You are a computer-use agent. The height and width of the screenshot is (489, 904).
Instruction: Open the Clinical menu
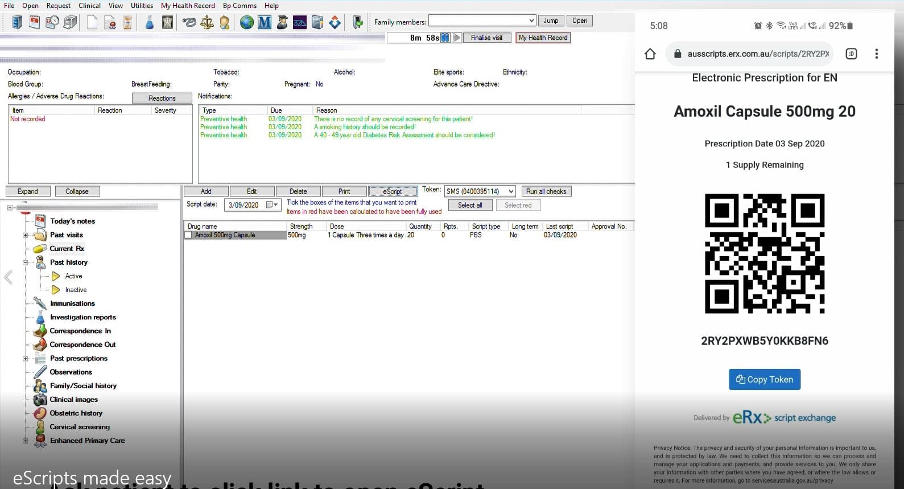pos(89,6)
